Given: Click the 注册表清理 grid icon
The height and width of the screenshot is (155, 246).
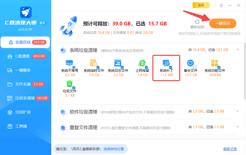Looking at the screenshot, I should pos(10,98).
